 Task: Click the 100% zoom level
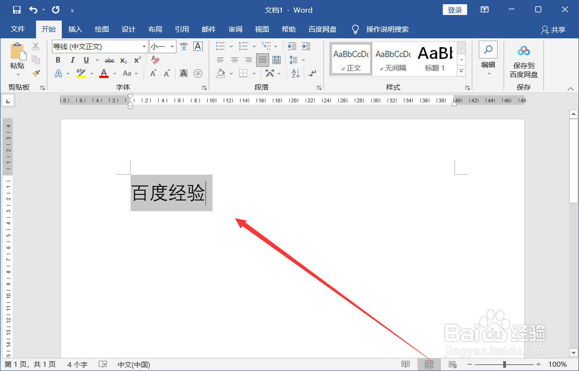pos(557,364)
